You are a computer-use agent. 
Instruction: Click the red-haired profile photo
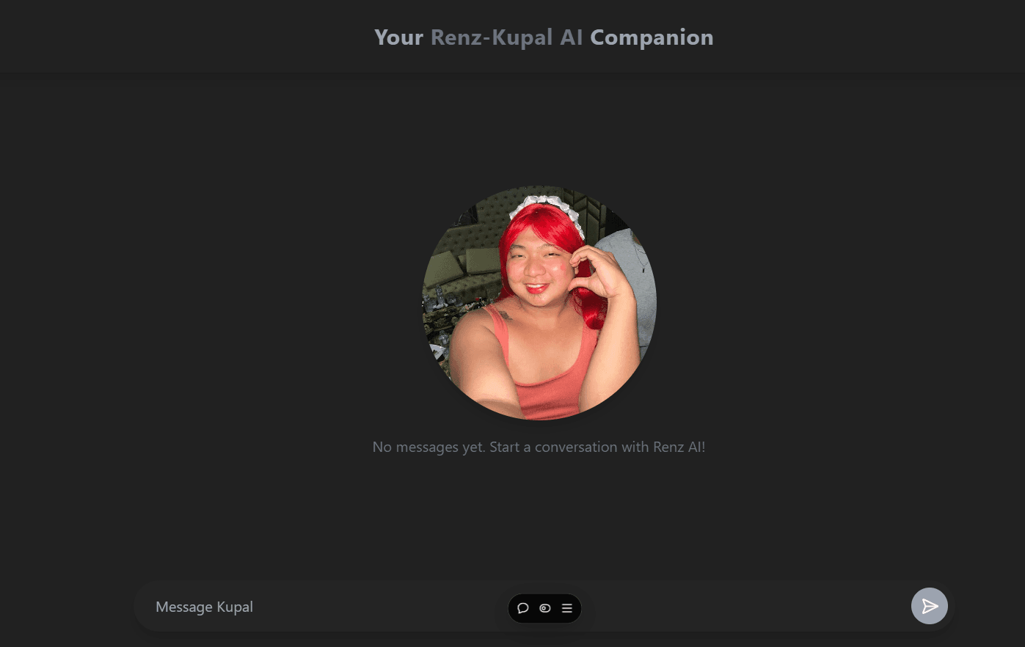tap(539, 303)
